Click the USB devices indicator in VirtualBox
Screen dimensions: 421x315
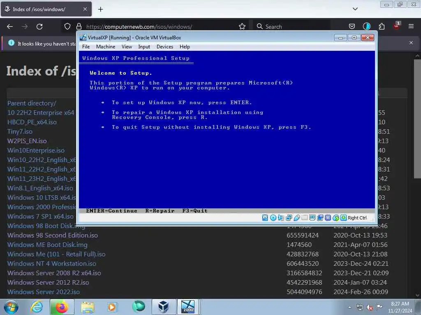coord(297,218)
